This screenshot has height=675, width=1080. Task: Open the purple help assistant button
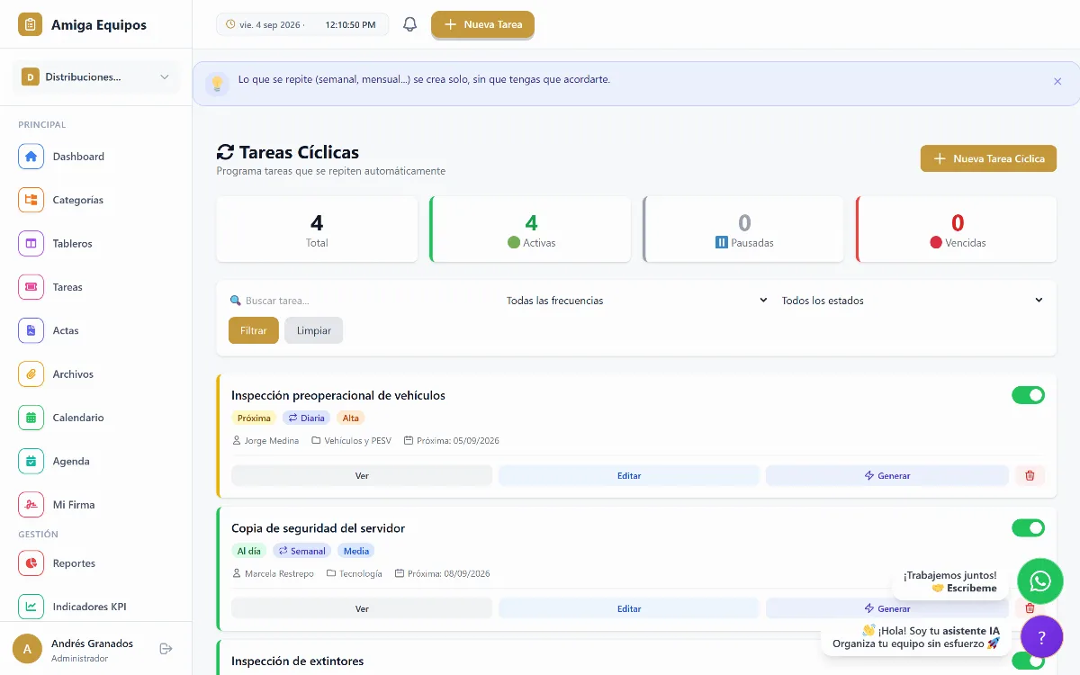(x=1042, y=638)
